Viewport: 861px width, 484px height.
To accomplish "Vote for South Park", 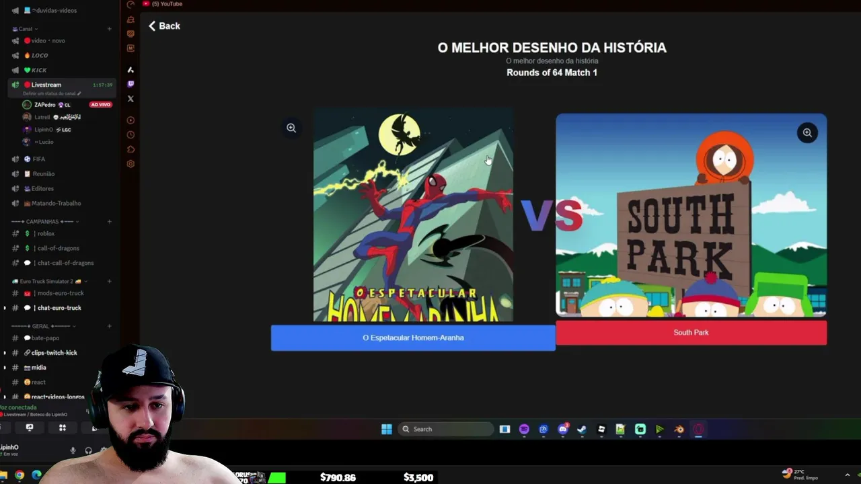I will coord(691,333).
